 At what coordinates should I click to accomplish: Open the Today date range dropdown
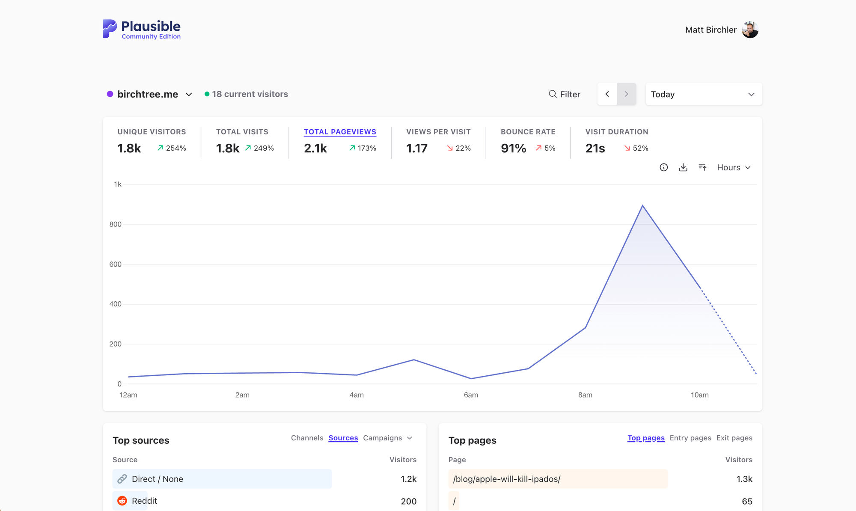703,94
